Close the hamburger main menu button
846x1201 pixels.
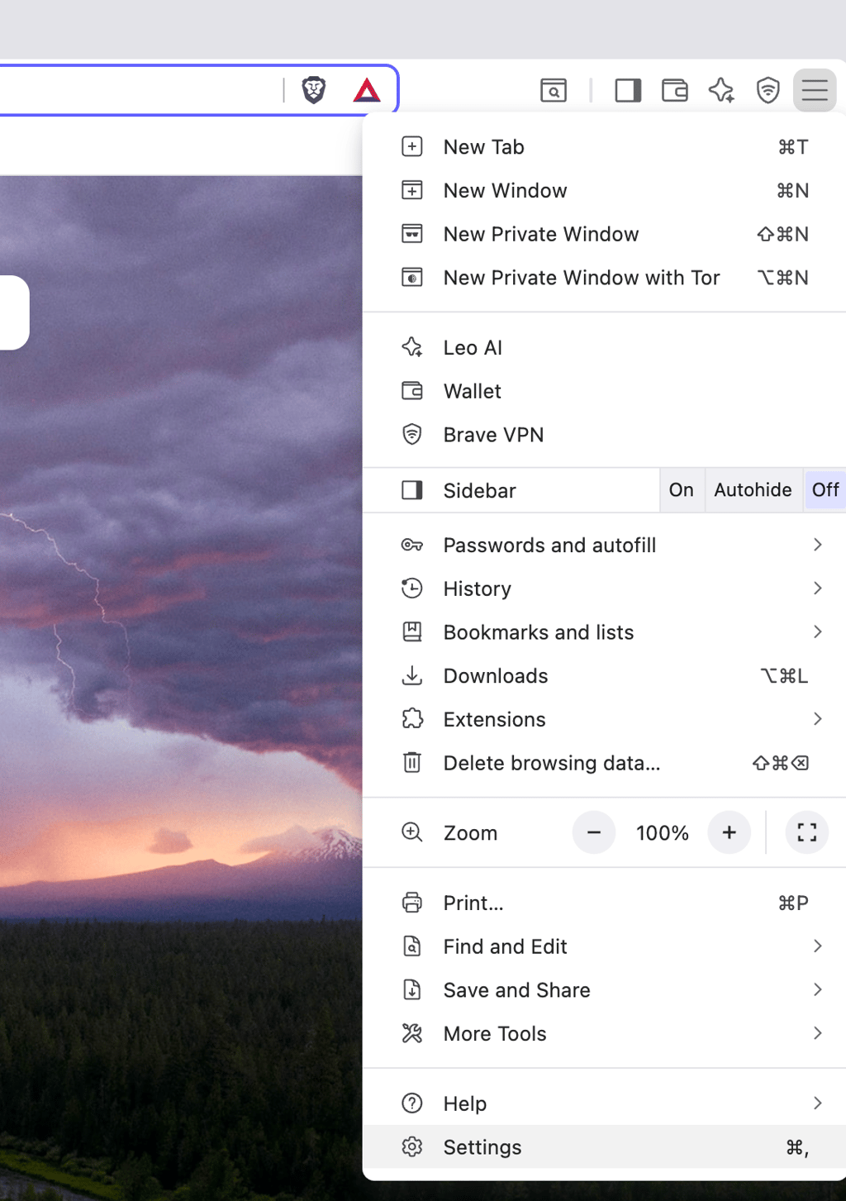(815, 89)
